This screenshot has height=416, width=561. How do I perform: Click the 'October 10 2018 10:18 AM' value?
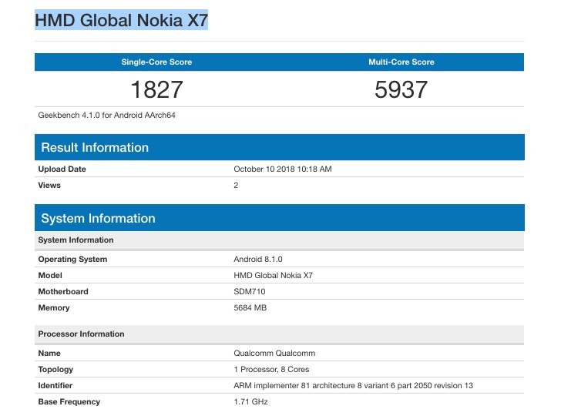[x=283, y=169]
